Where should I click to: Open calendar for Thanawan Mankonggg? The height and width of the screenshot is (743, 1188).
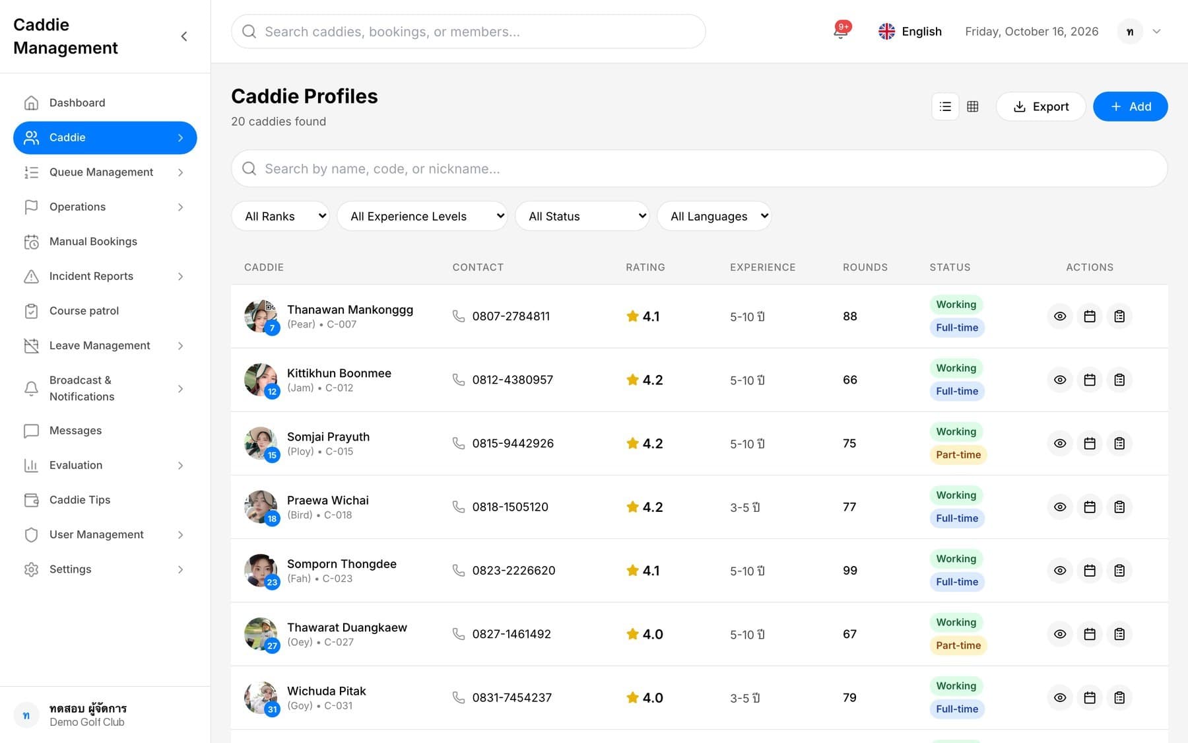point(1090,316)
